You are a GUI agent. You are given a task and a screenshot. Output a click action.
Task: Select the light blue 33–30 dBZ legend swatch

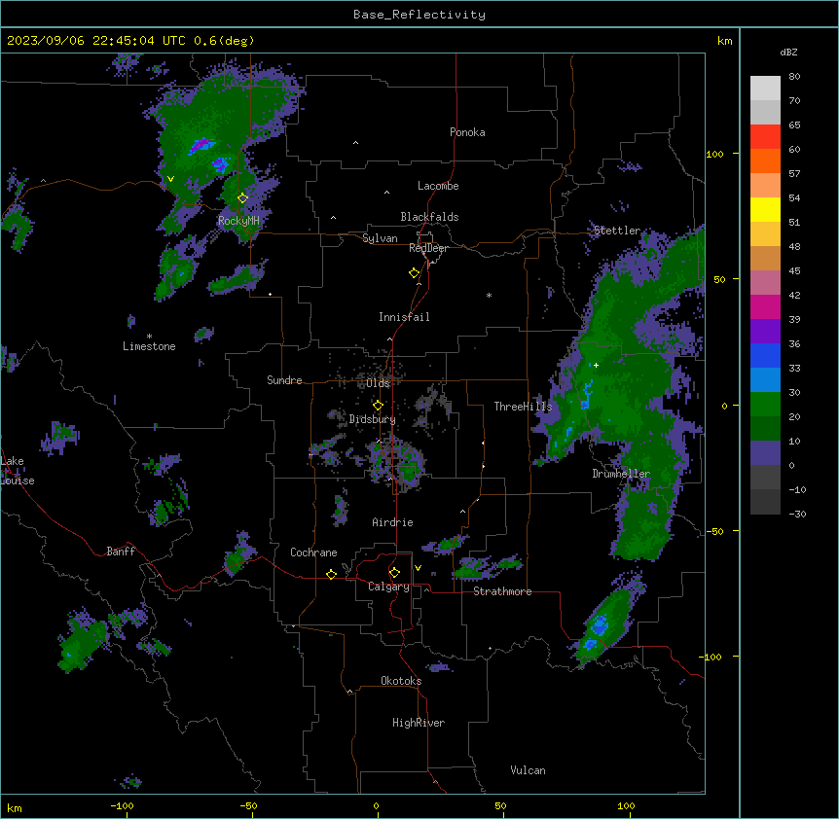[765, 379]
